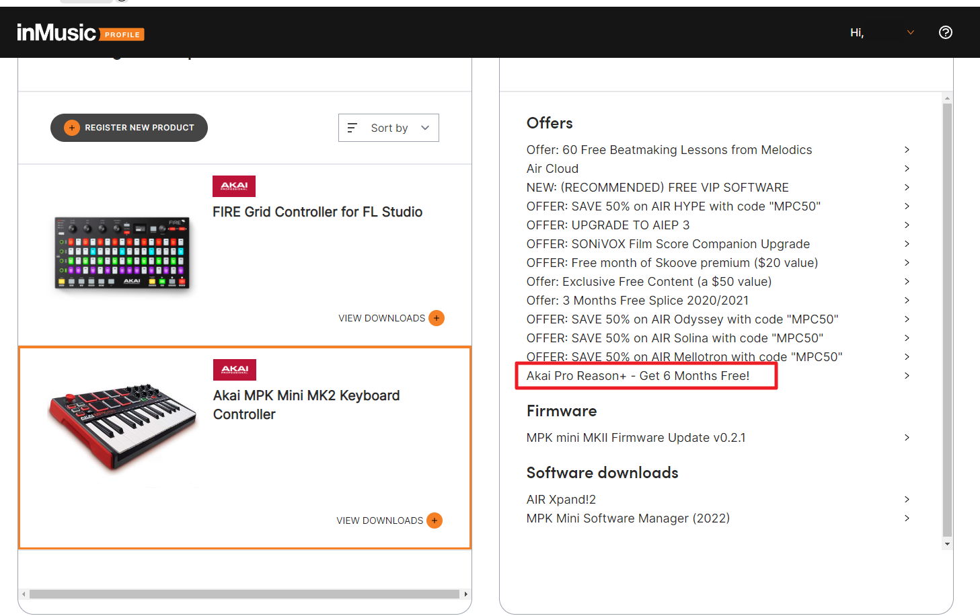The height and width of the screenshot is (616, 980).
Task: Click chevron beside FREE VIP SOFTWARE
Action: tap(907, 188)
